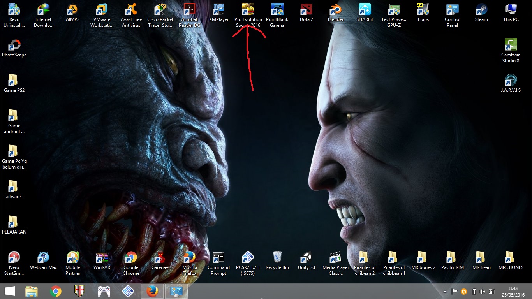Open the sofware folder shortcut
Image resolution: width=532 pixels, height=299 pixels.
[14, 190]
